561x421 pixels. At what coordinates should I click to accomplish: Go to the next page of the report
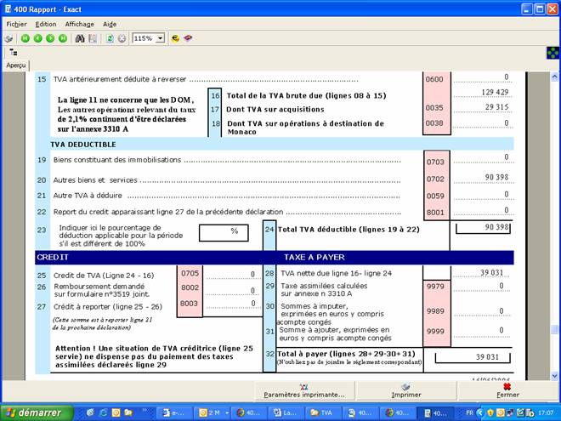pyautogui.click(x=50, y=38)
